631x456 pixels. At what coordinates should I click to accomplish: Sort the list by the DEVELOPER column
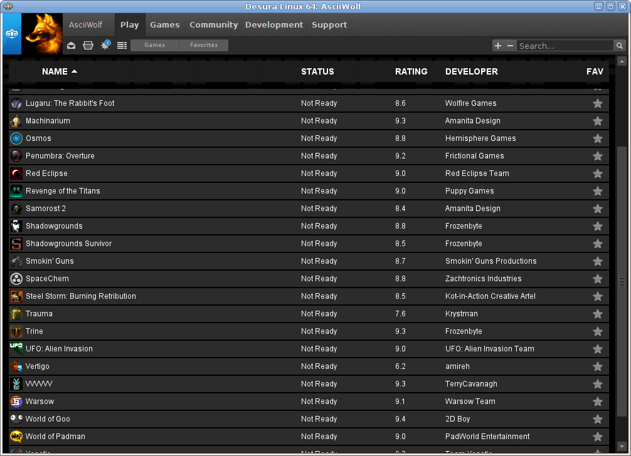click(471, 71)
